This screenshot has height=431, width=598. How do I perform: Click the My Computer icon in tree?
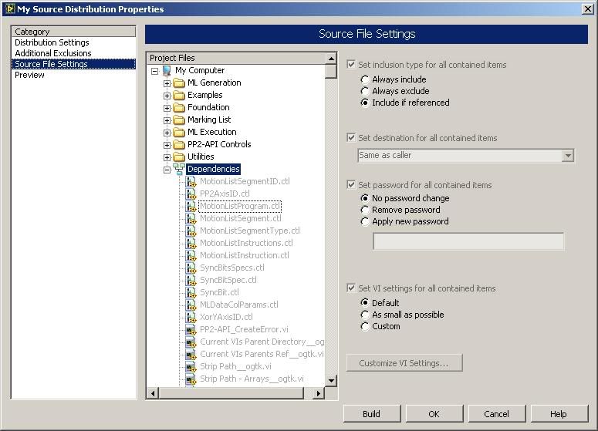point(167,70)
